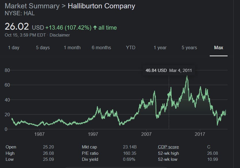Click the 52-wk low value 10.99
Screen dimensions: 240x168
click(212, 159)
